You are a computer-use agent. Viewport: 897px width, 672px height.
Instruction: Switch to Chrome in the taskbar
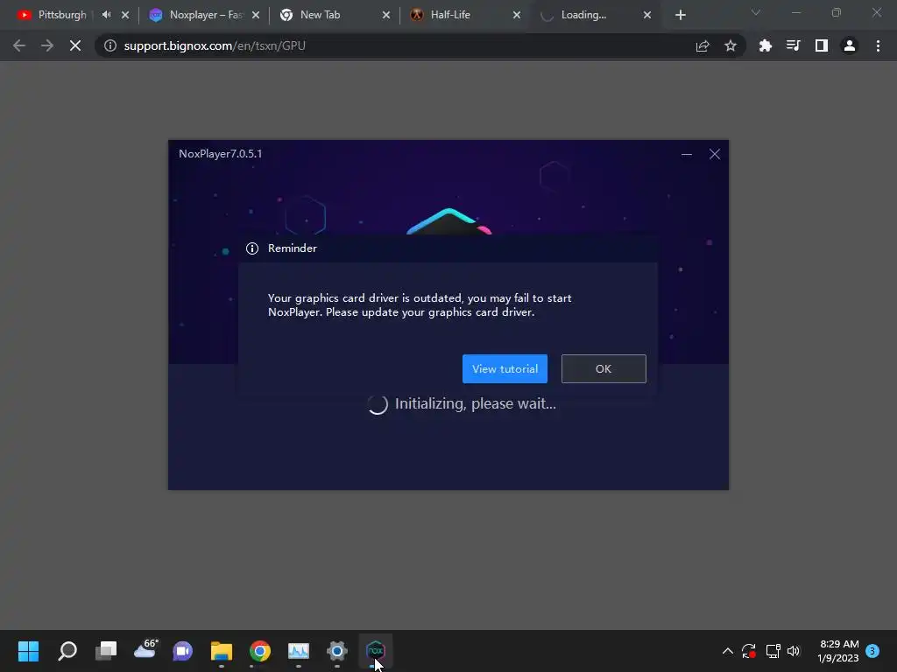tap(259, 651)
